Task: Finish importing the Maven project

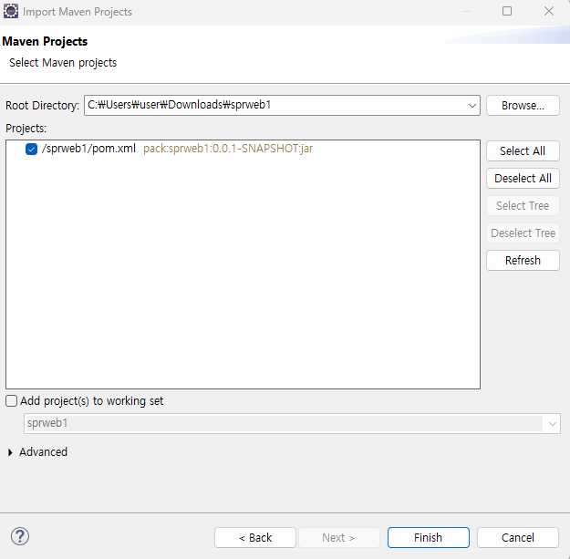Action: pyautogui.click(x=429, y=537)
